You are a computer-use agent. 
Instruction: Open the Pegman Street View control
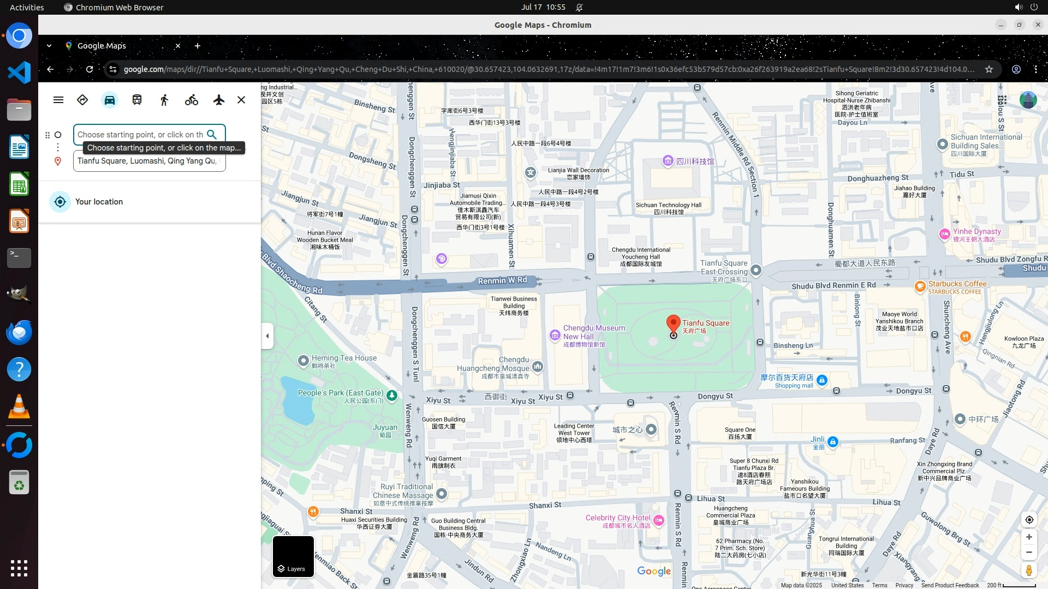tap(1029, 570)
